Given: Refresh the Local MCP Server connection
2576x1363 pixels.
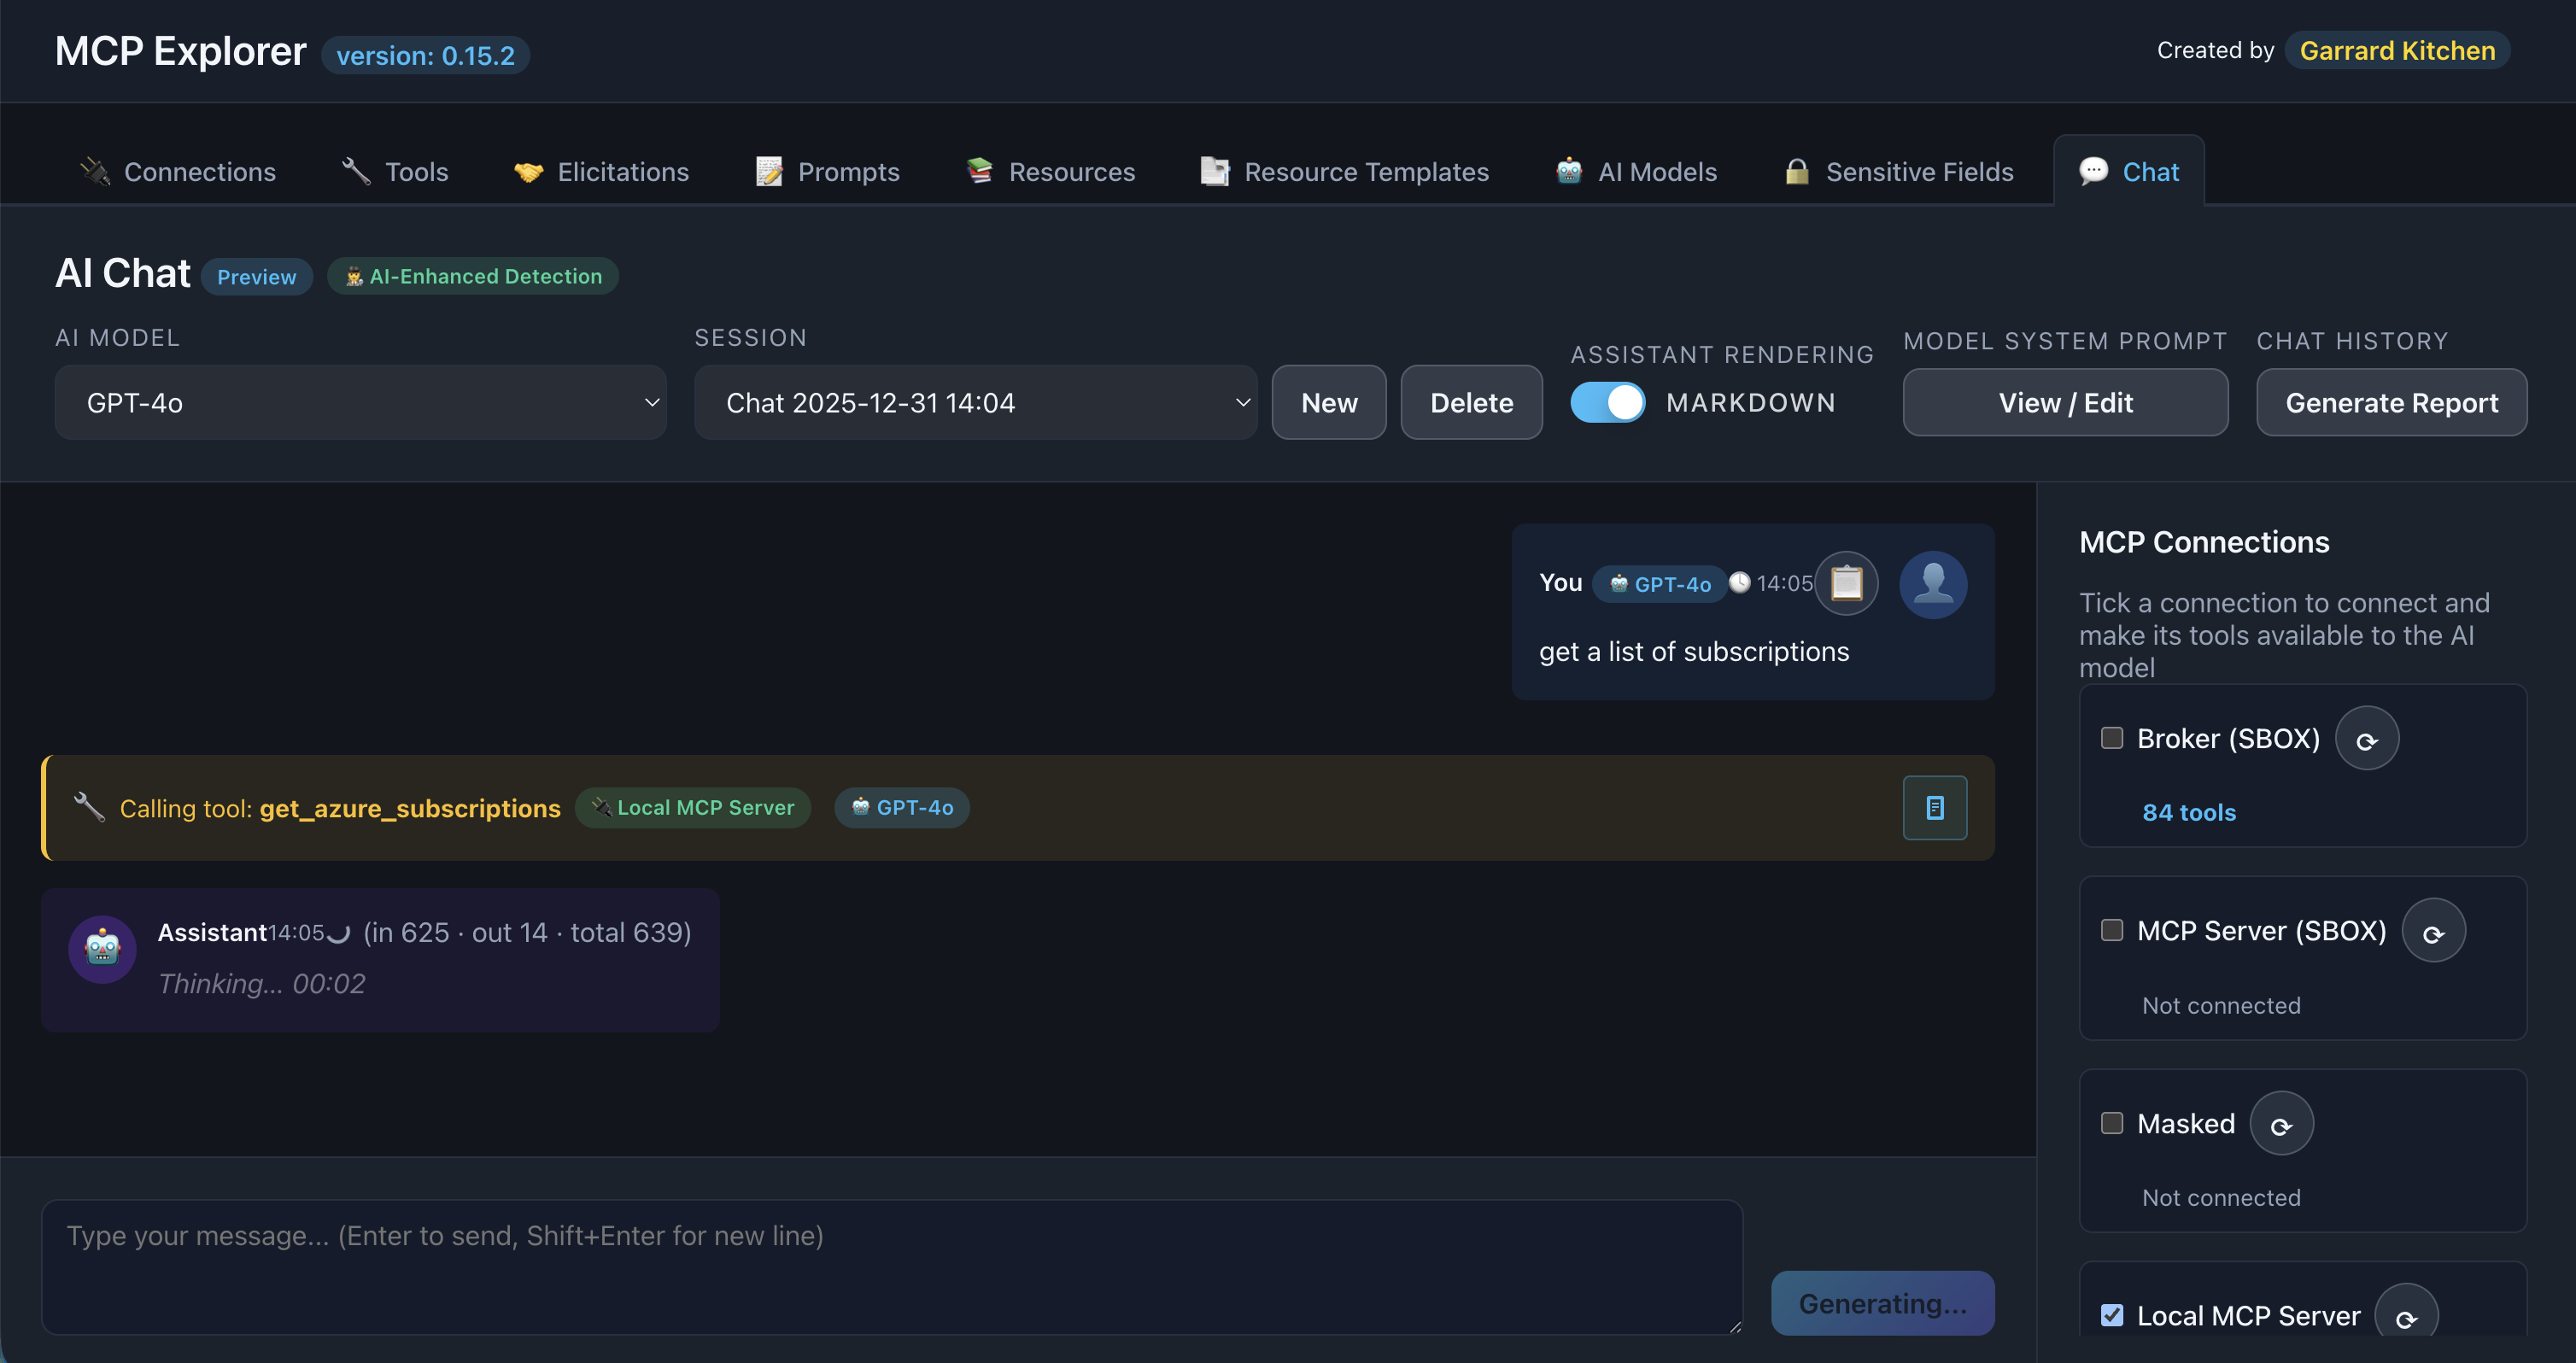Looking at the screenshot, I should point(2405,1317).
